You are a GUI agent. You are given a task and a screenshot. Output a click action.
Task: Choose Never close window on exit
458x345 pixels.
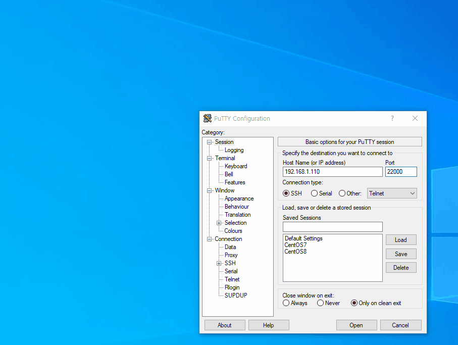(x=321, y=303)
